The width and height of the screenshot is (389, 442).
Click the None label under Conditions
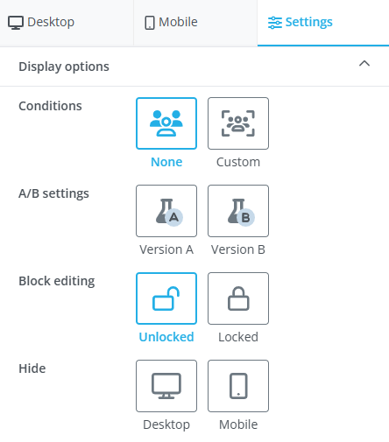(x=166, y=162)
